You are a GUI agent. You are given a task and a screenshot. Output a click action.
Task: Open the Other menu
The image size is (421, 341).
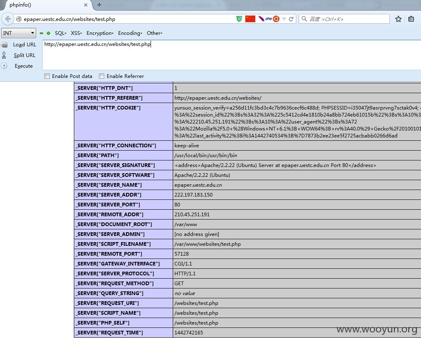[154, 33]
